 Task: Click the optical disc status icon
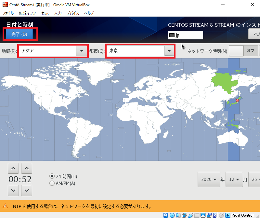click(x=172, y=215)
